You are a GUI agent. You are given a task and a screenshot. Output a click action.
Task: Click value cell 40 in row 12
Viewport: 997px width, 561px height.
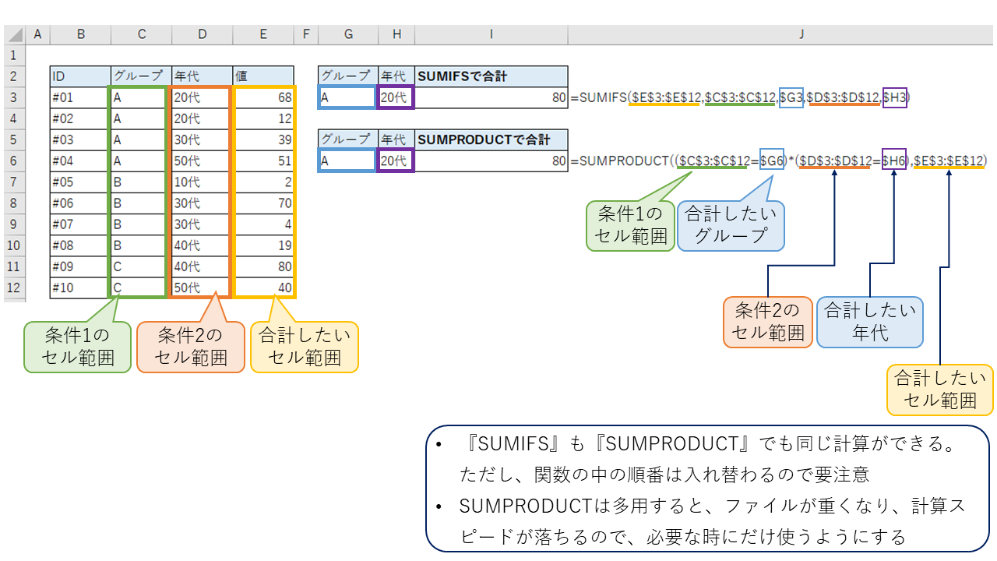tap(263, 288)
